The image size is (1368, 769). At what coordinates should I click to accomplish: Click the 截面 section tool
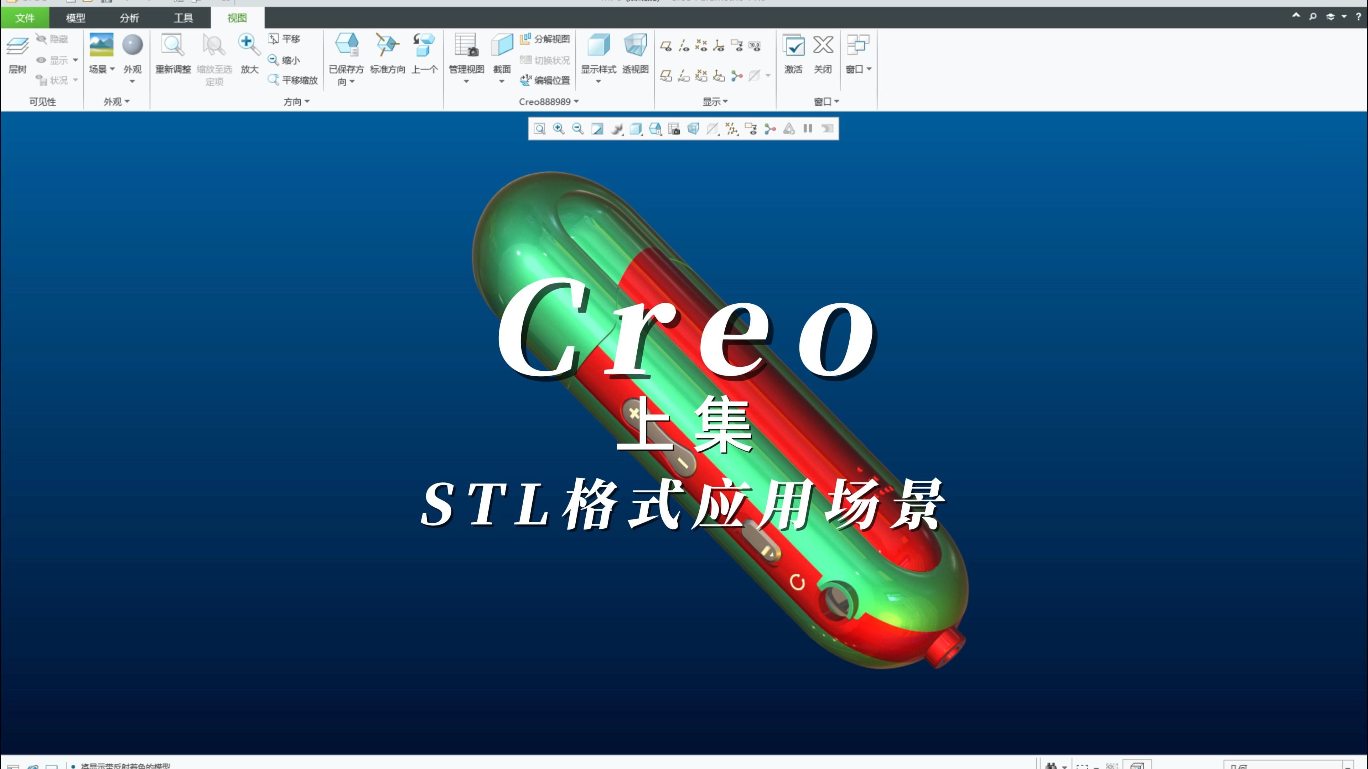pyautogui.click(x=501, y=55)
